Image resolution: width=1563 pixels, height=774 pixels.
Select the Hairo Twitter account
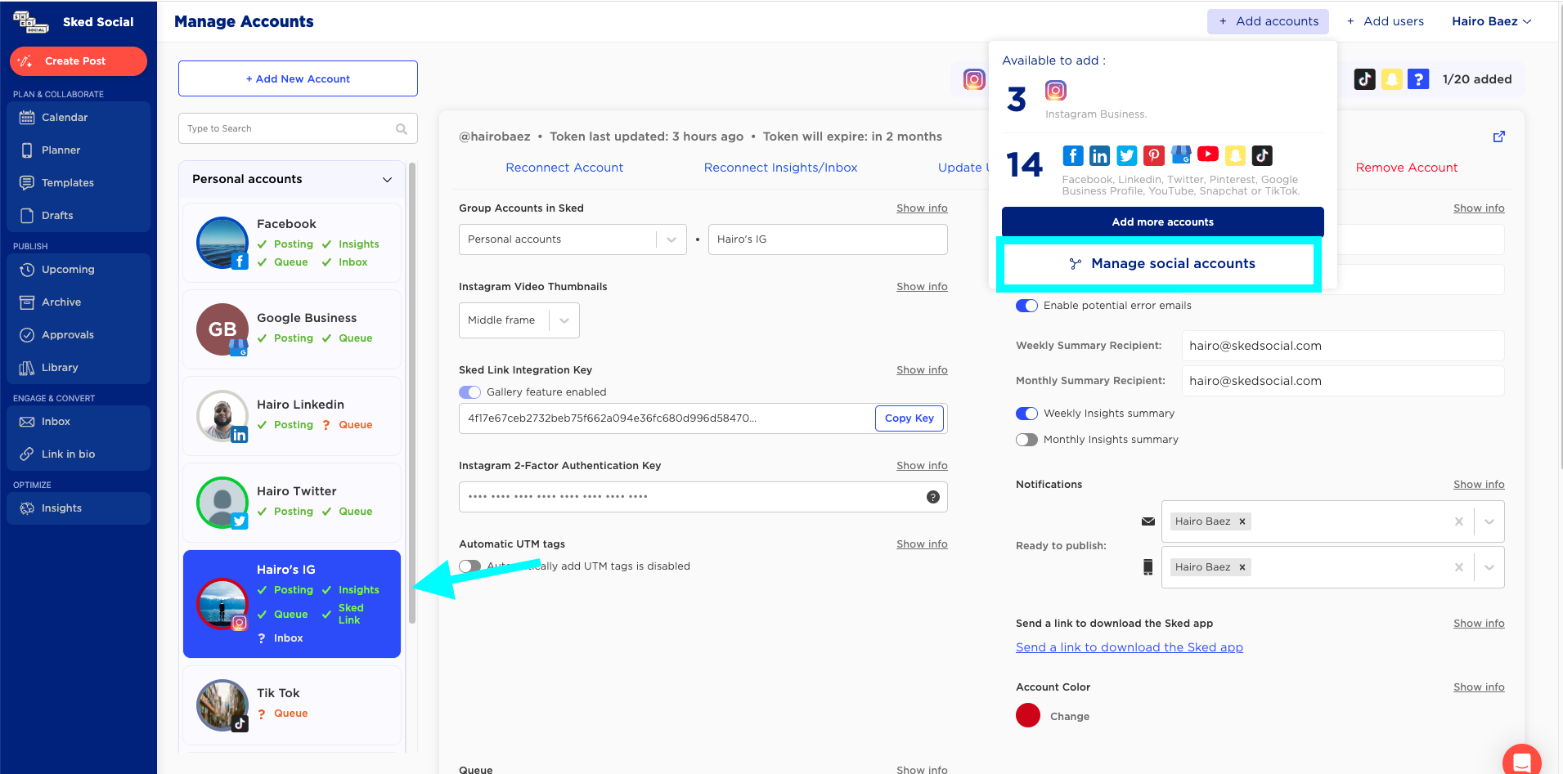[x=292, y=503]
